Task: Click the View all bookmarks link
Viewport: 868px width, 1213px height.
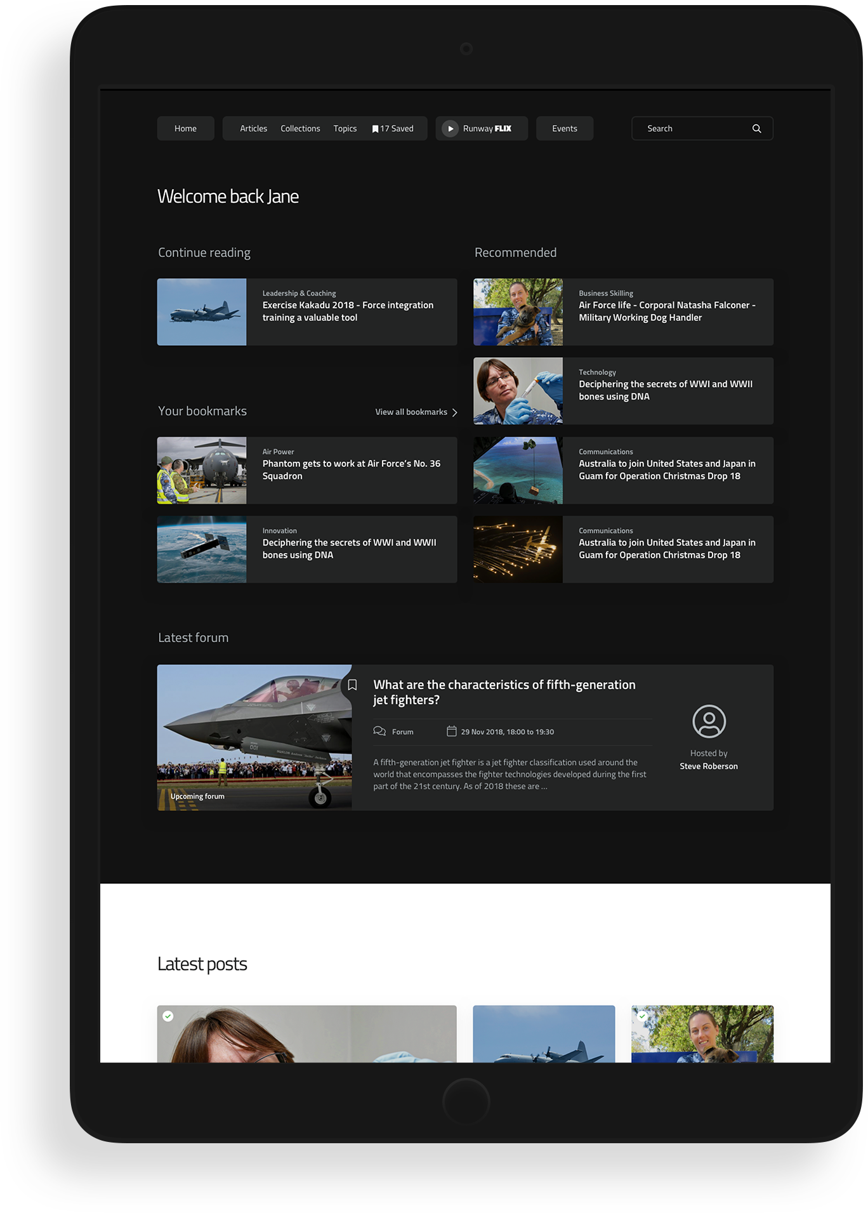Action: point(411,412)
